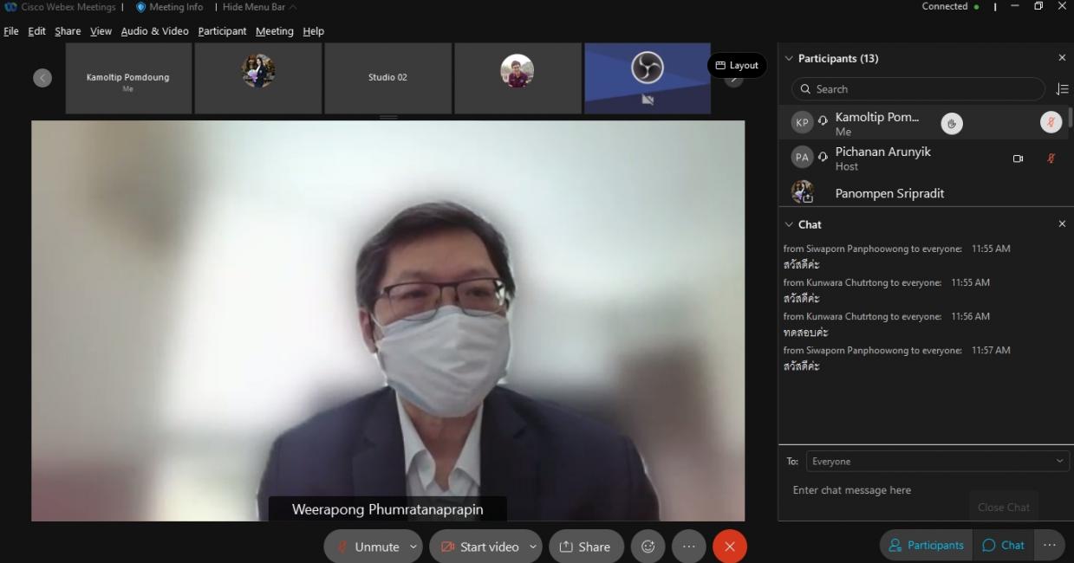The width and height of the screenshot is (1074, 563).
Task: Toggle the Participants panel button
Action: 926,545
